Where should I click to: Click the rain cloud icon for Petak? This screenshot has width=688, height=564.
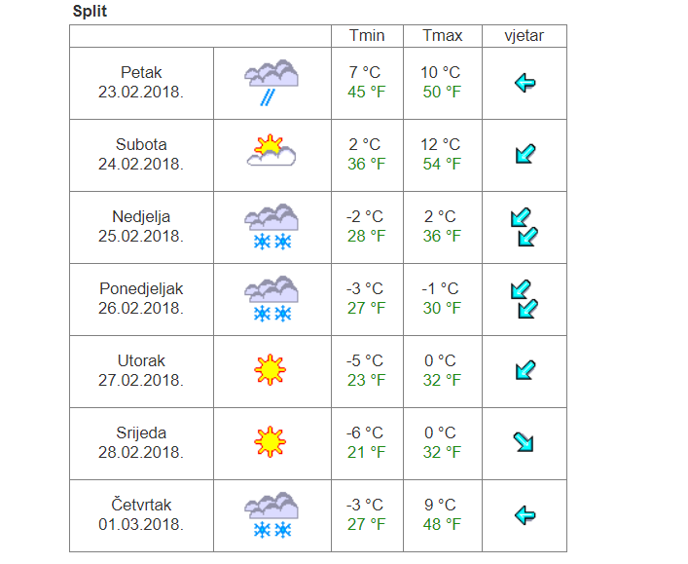[272, 83]
